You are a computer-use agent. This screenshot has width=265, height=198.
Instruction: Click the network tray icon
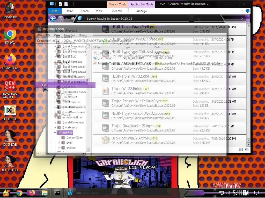tap(222, 193)
